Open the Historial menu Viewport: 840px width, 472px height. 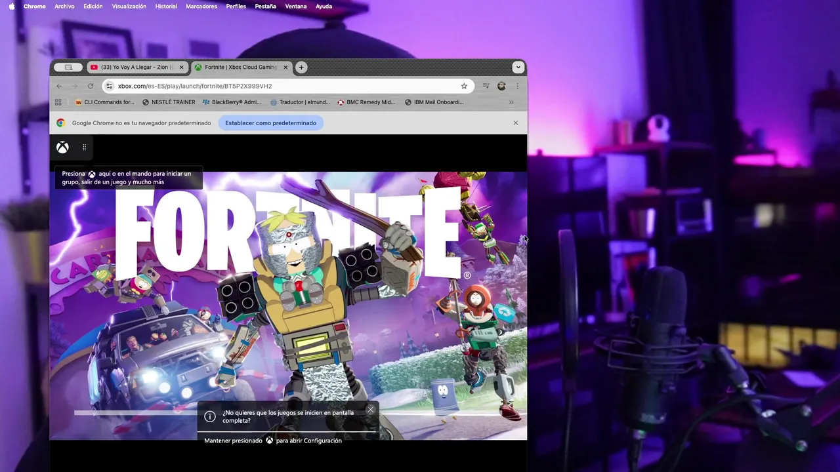tap(166, 6)
